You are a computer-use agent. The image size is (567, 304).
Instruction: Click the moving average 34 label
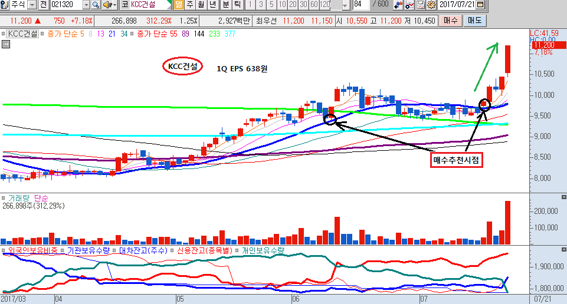click(x=124, y=34)
